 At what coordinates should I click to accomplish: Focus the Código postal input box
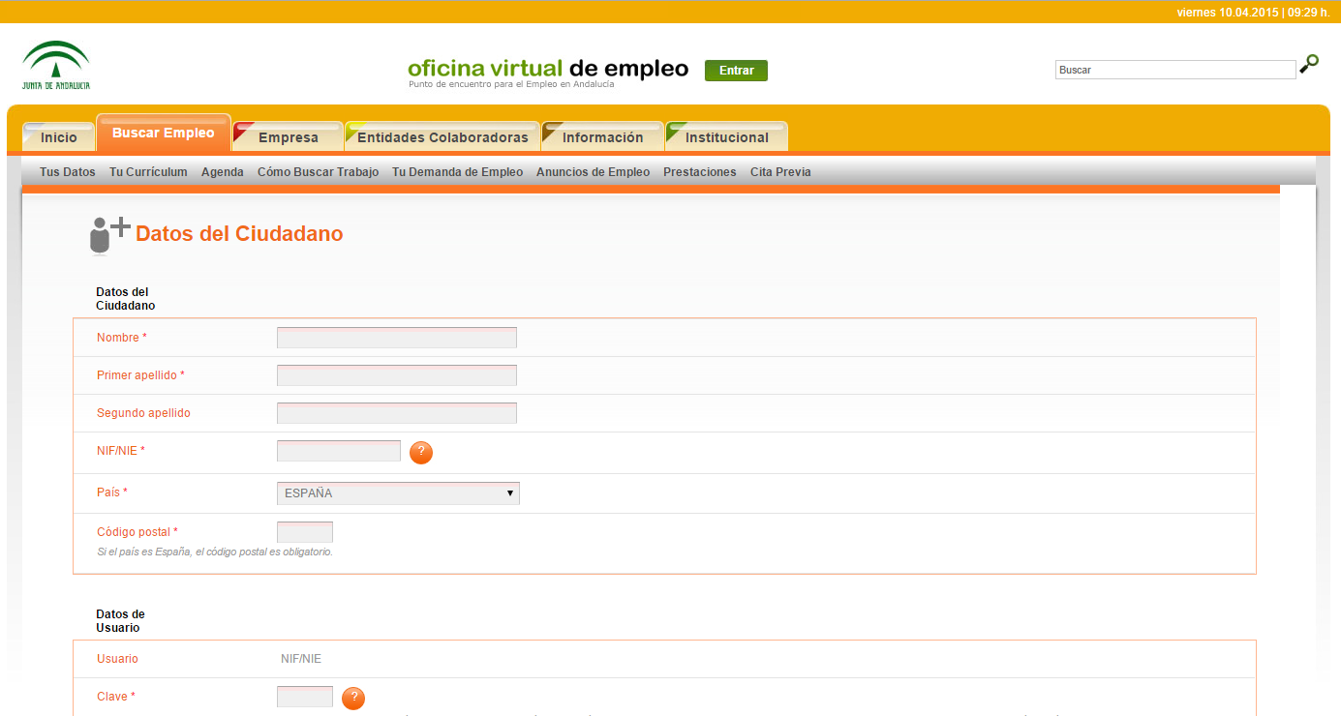tap(304, 532)
